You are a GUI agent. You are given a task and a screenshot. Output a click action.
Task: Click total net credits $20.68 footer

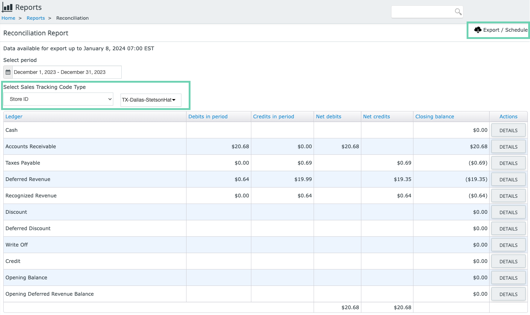[x=403, y=307]
